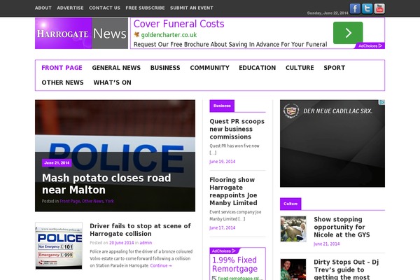The image size is (420, 280).
Task: Click the Front Page category link under featured story
Action: 69,201
